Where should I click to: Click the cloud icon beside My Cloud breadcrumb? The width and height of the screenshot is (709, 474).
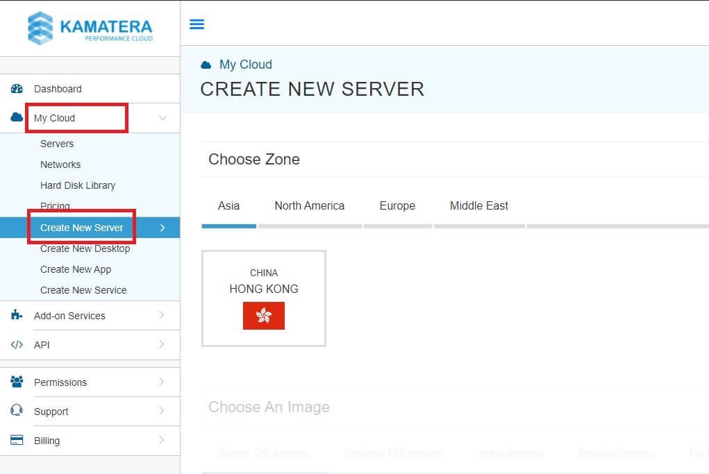point(206,65)
